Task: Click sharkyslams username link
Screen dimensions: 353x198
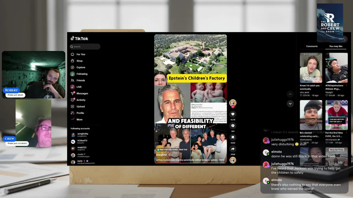Action: (306, 140)
